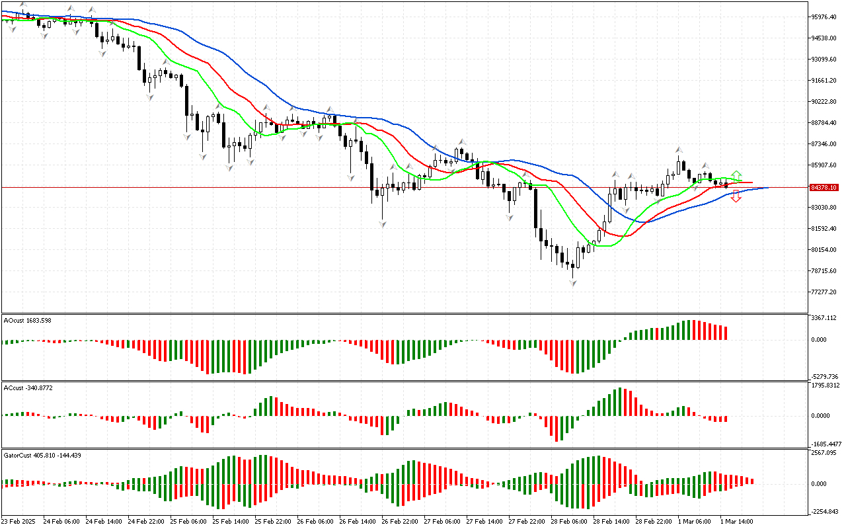Screen dimensions: 846x529
Task: Click the 80154.00 price scale label
Action: [x=824, y=250]
